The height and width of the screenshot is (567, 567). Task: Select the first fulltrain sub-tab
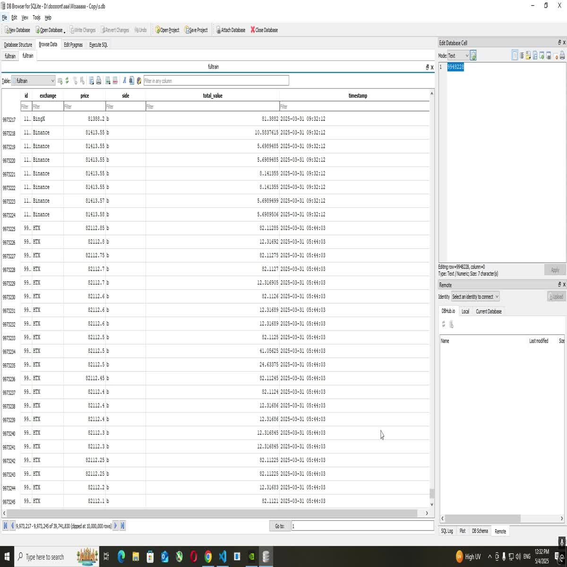(10, 56)
